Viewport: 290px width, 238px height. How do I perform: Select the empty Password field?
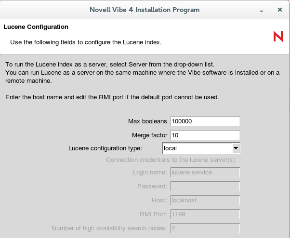[205, 186]
